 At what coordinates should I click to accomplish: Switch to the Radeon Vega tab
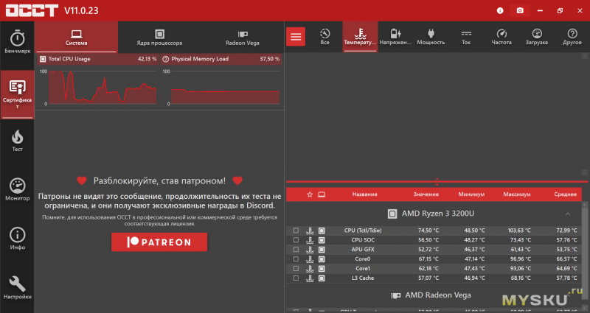coord(243,38)
